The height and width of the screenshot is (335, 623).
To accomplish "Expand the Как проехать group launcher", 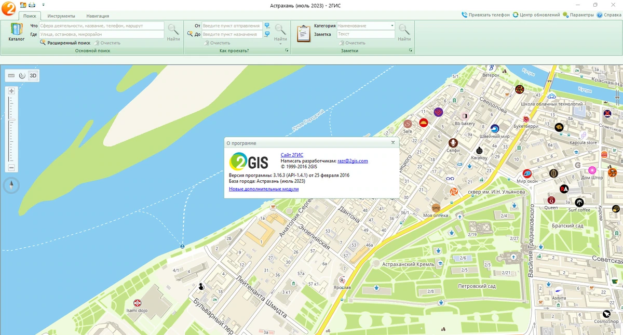I will (x=287, y=51).
